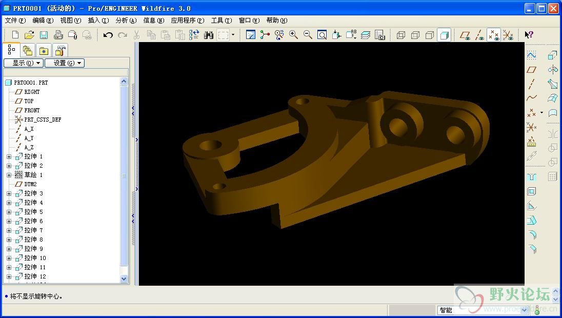
Task: Expand the 草绘 1 feature node
Action: tap(9, 175)
